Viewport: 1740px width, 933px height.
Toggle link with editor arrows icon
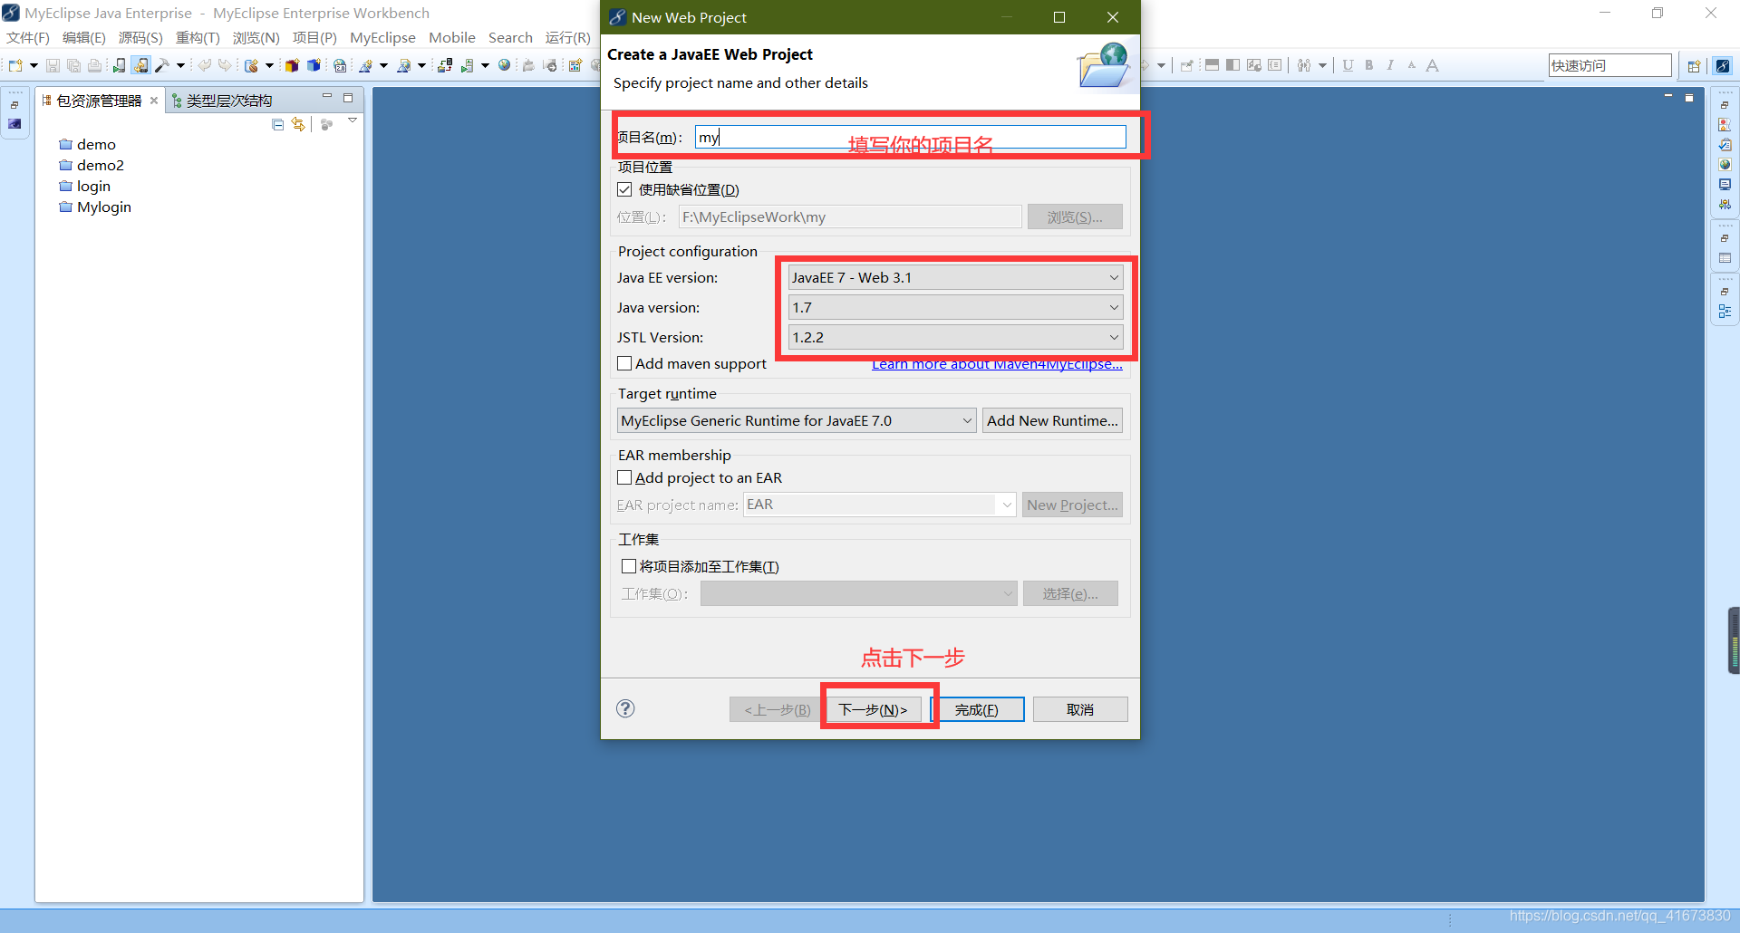(298, 124)
